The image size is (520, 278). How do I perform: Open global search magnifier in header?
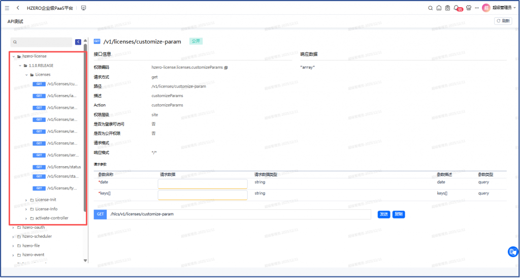pos(431,8)
